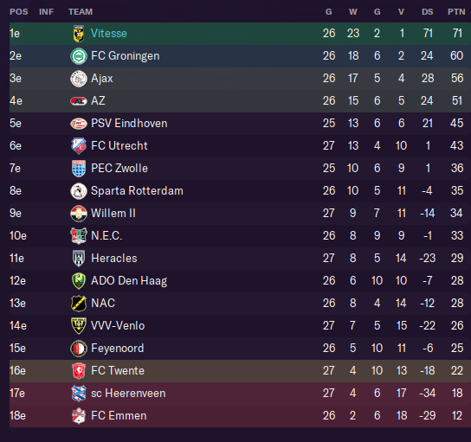The image size is (471, 442).
Task: Click the FC Utrecht crest
Action: pos(79,146)
